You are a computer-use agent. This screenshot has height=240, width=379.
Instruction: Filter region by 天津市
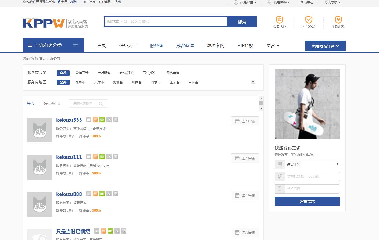[99, 82]
